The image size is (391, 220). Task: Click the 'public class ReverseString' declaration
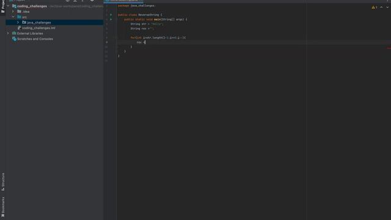coord(140,15)
